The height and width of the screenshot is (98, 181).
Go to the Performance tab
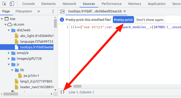click(112, 4)
